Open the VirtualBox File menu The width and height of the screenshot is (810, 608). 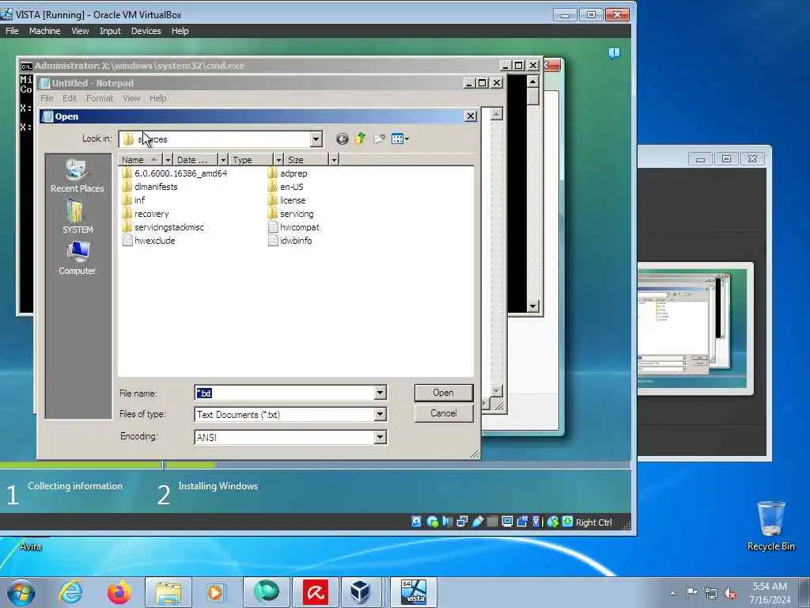(x=12, y=31)
